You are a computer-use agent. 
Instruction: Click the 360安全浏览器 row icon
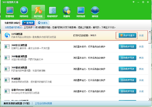(x=7, y=47)
